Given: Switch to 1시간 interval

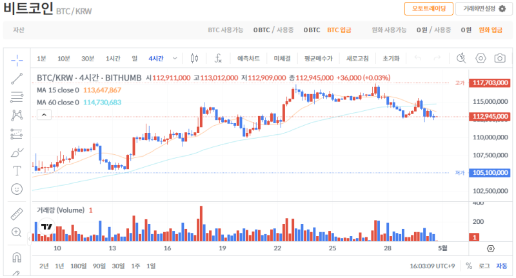Looking at the screenshot, I should point(113,59).
